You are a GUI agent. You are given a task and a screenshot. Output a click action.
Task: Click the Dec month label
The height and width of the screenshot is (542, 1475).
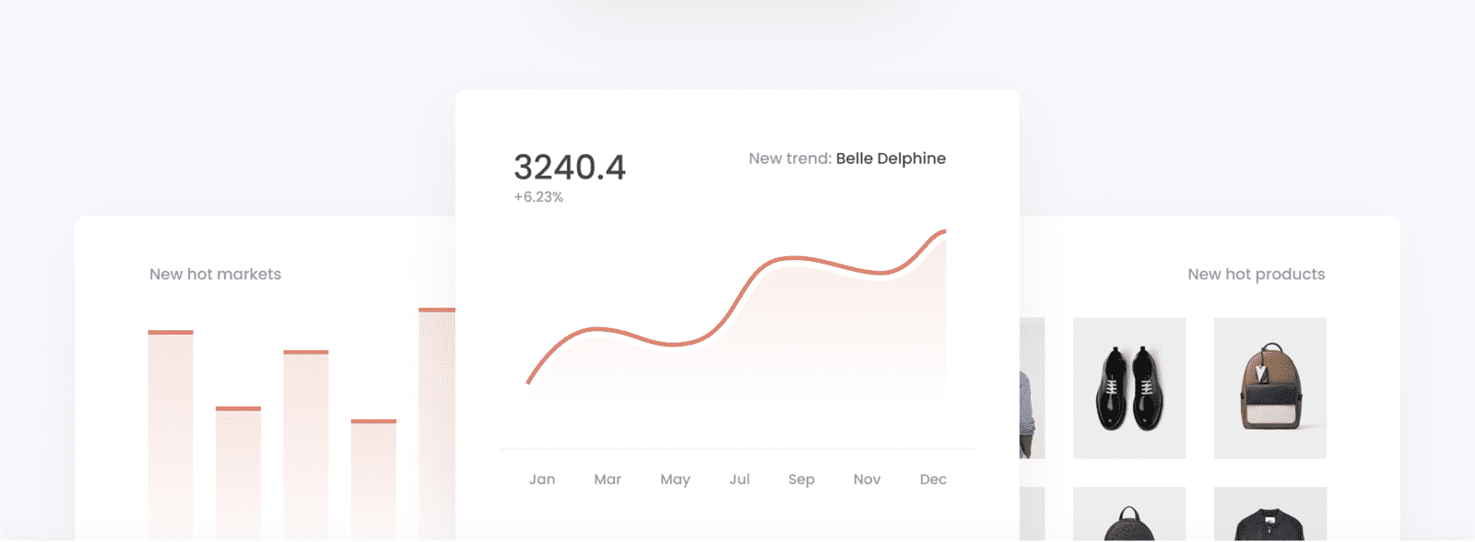pos(933,479)
